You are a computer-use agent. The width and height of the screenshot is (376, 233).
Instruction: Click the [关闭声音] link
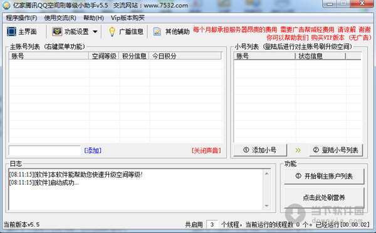pos(206,151)
